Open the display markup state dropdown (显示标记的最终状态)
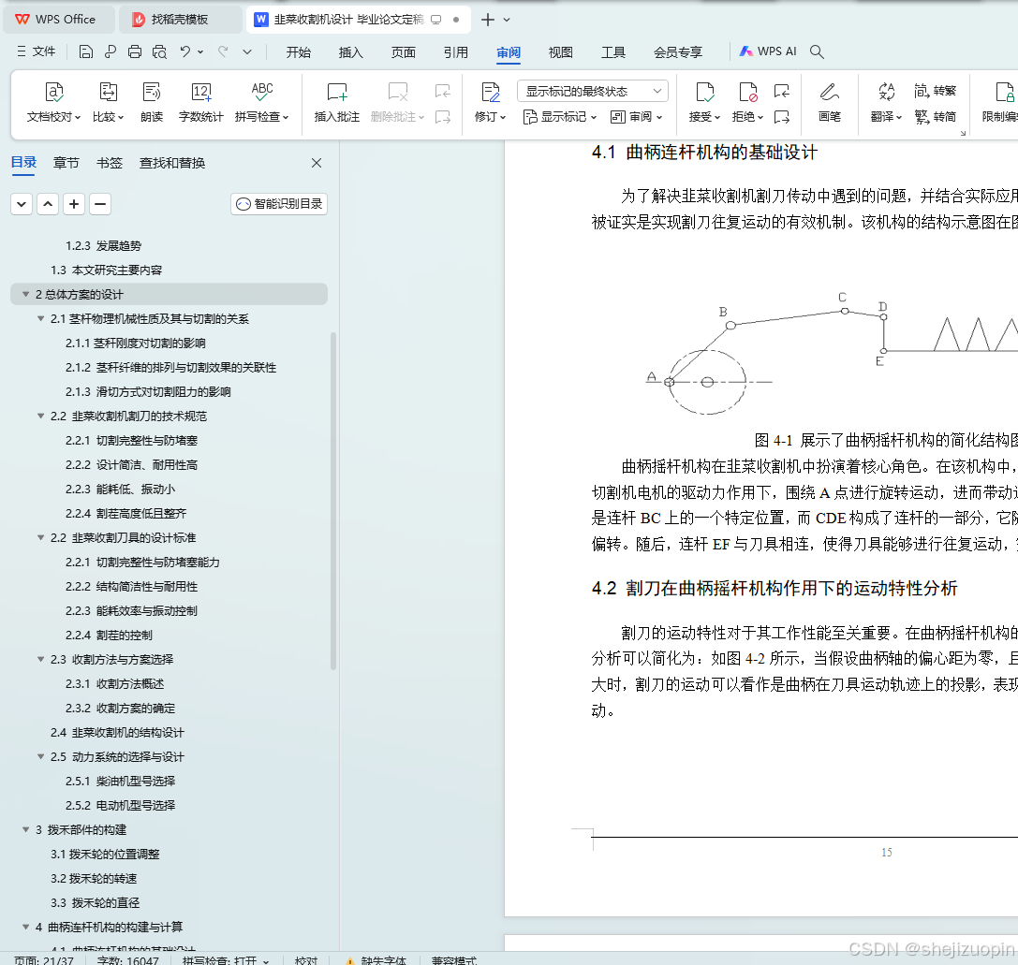This screenshot has width=1018, height=965. [593, 91]
